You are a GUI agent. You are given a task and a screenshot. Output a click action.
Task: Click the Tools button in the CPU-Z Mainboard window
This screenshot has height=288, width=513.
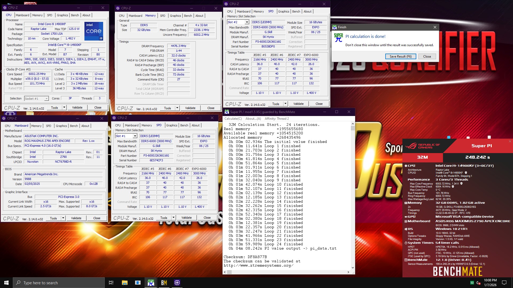tap(53, 218)
